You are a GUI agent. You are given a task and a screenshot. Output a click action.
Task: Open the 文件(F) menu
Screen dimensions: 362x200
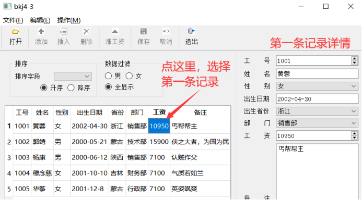coord(13,20)
